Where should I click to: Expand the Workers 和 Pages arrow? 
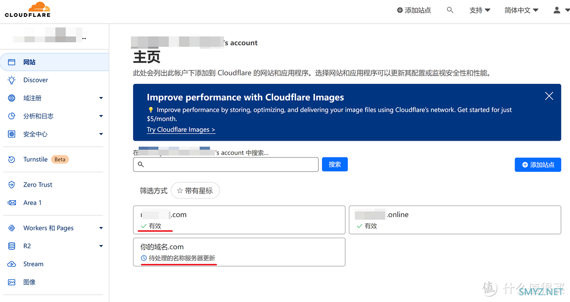pyautogui.click(x=101, y=228)
